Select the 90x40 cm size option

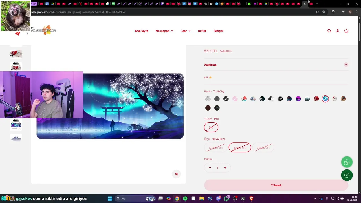coord(240,147)
